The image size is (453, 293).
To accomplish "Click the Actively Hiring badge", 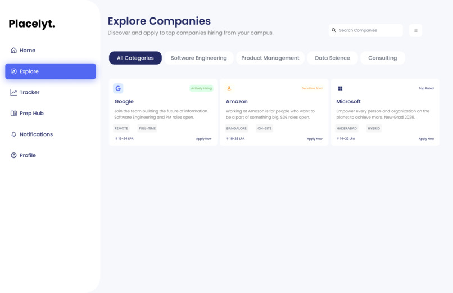I will click(201, 88).
